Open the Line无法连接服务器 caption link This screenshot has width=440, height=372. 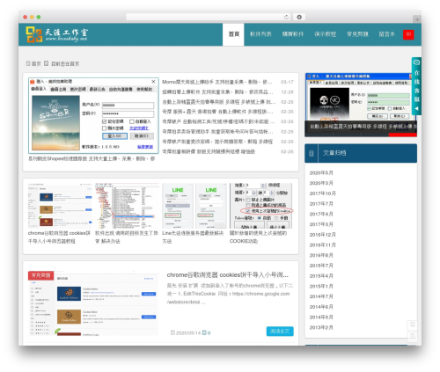point(193,237)
